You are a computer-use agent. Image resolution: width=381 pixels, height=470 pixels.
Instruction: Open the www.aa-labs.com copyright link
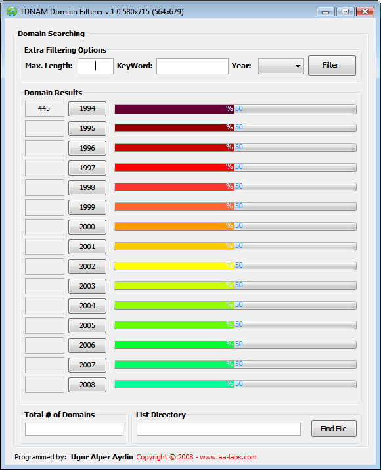point(228,457)
